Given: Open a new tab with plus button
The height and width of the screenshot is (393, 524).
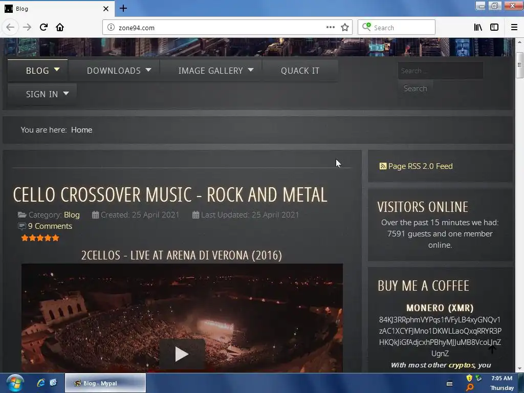Looking at the screenshot, I should tap(123, 8).
